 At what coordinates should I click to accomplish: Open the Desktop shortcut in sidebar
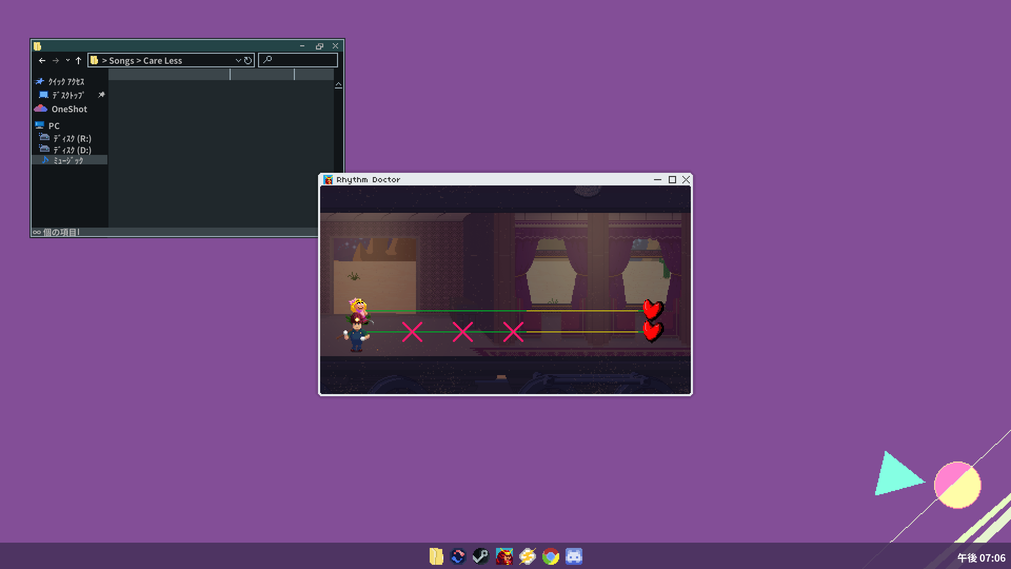click(x=62, y=95)
